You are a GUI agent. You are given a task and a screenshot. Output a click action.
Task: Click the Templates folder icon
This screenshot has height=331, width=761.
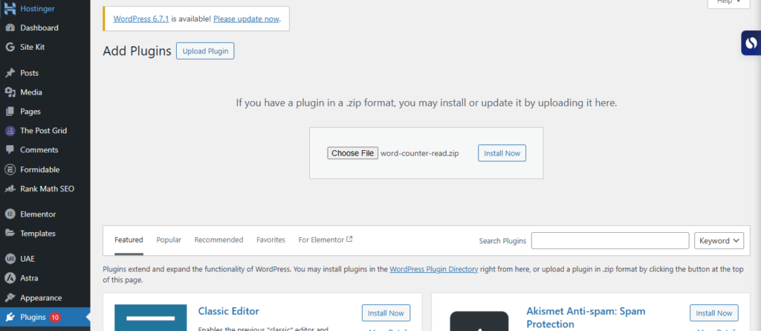[x=10, y=234]
